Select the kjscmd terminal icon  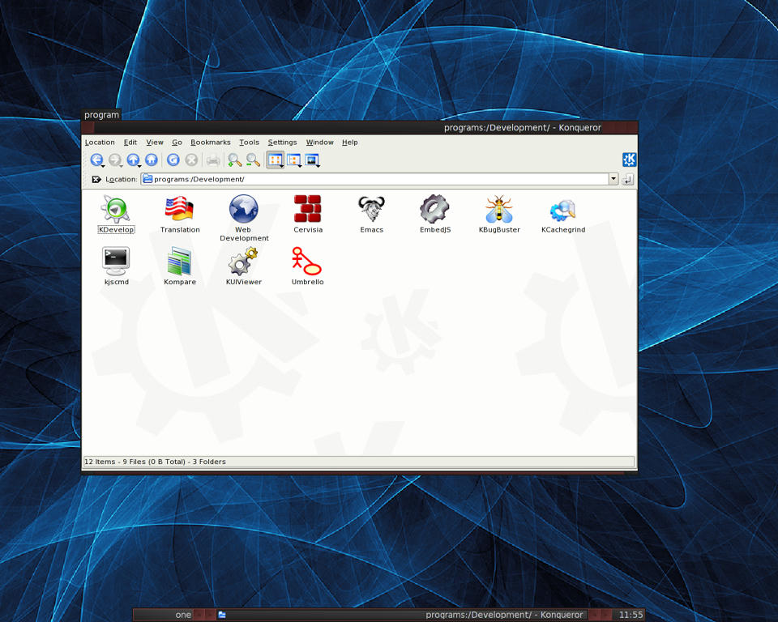[116, 261]
